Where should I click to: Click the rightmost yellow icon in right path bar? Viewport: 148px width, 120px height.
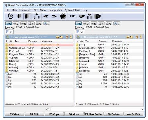tap(141, 37)
